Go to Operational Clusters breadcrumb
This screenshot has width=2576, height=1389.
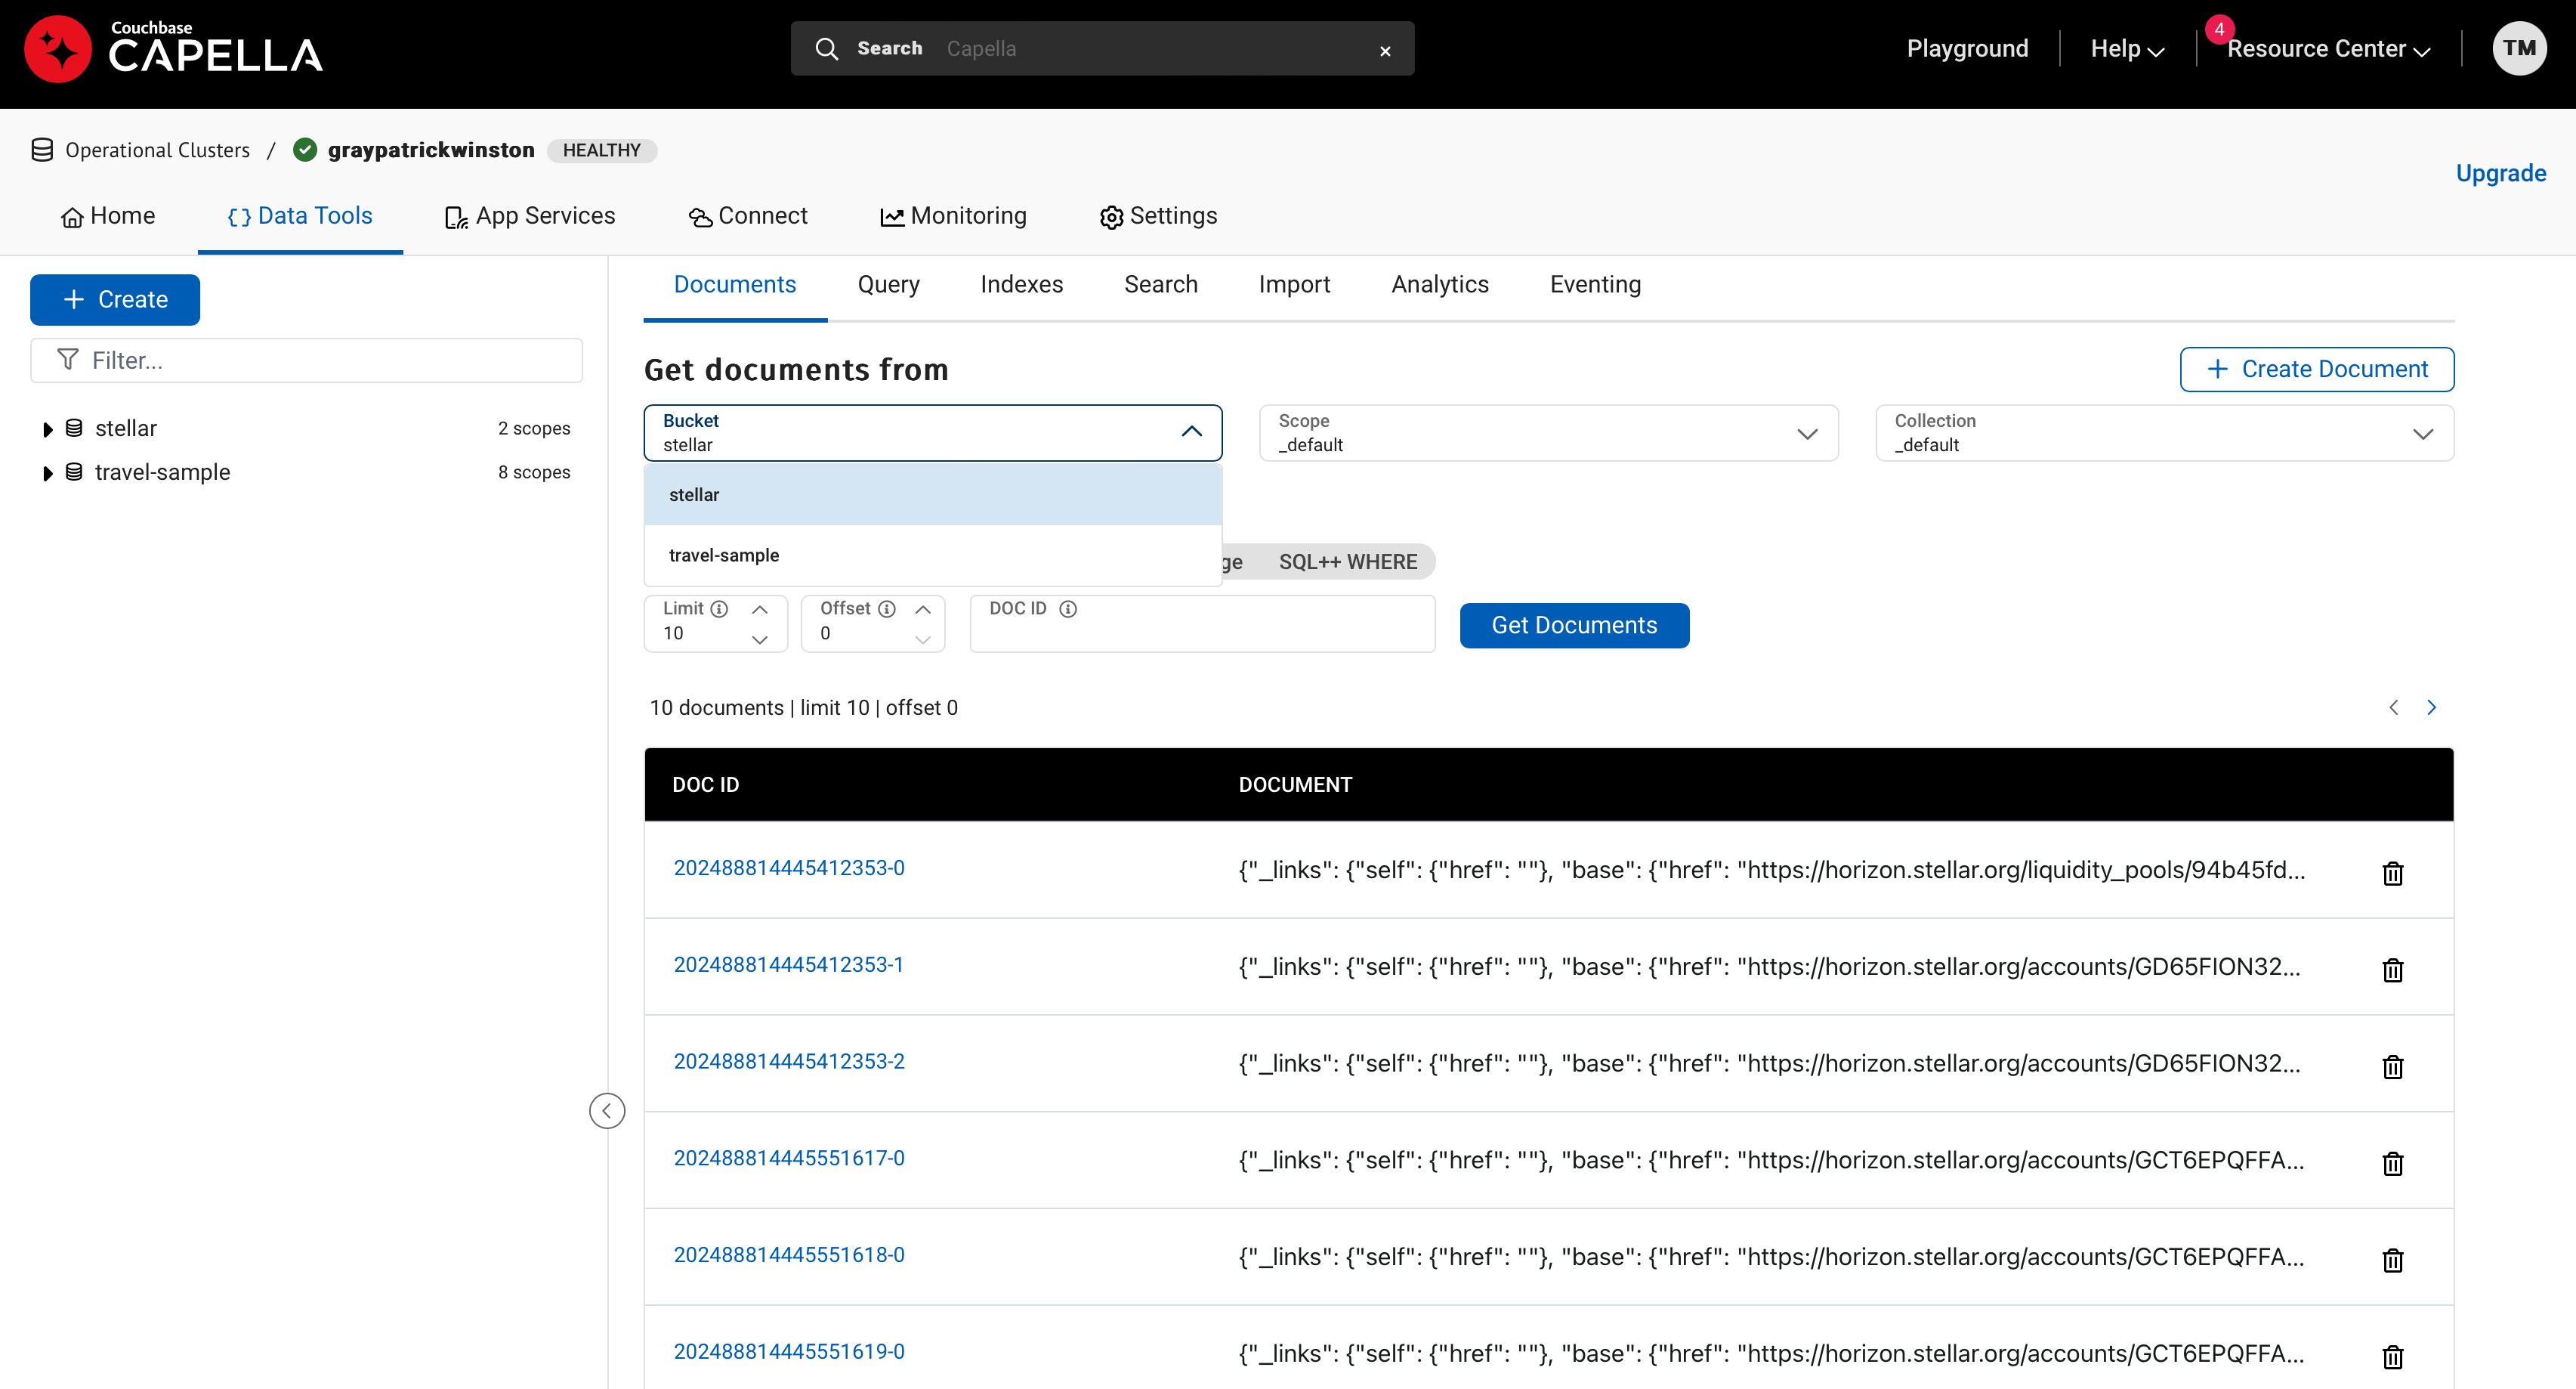tap(157, 150)
